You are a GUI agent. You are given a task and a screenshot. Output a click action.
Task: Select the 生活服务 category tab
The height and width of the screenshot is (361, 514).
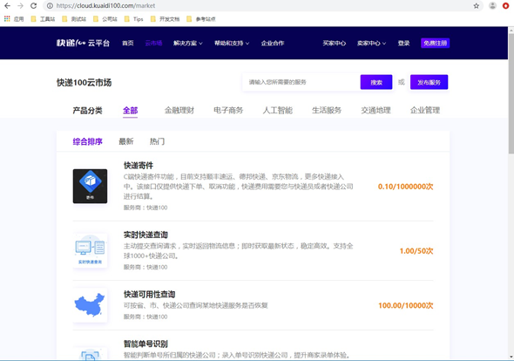327,110
